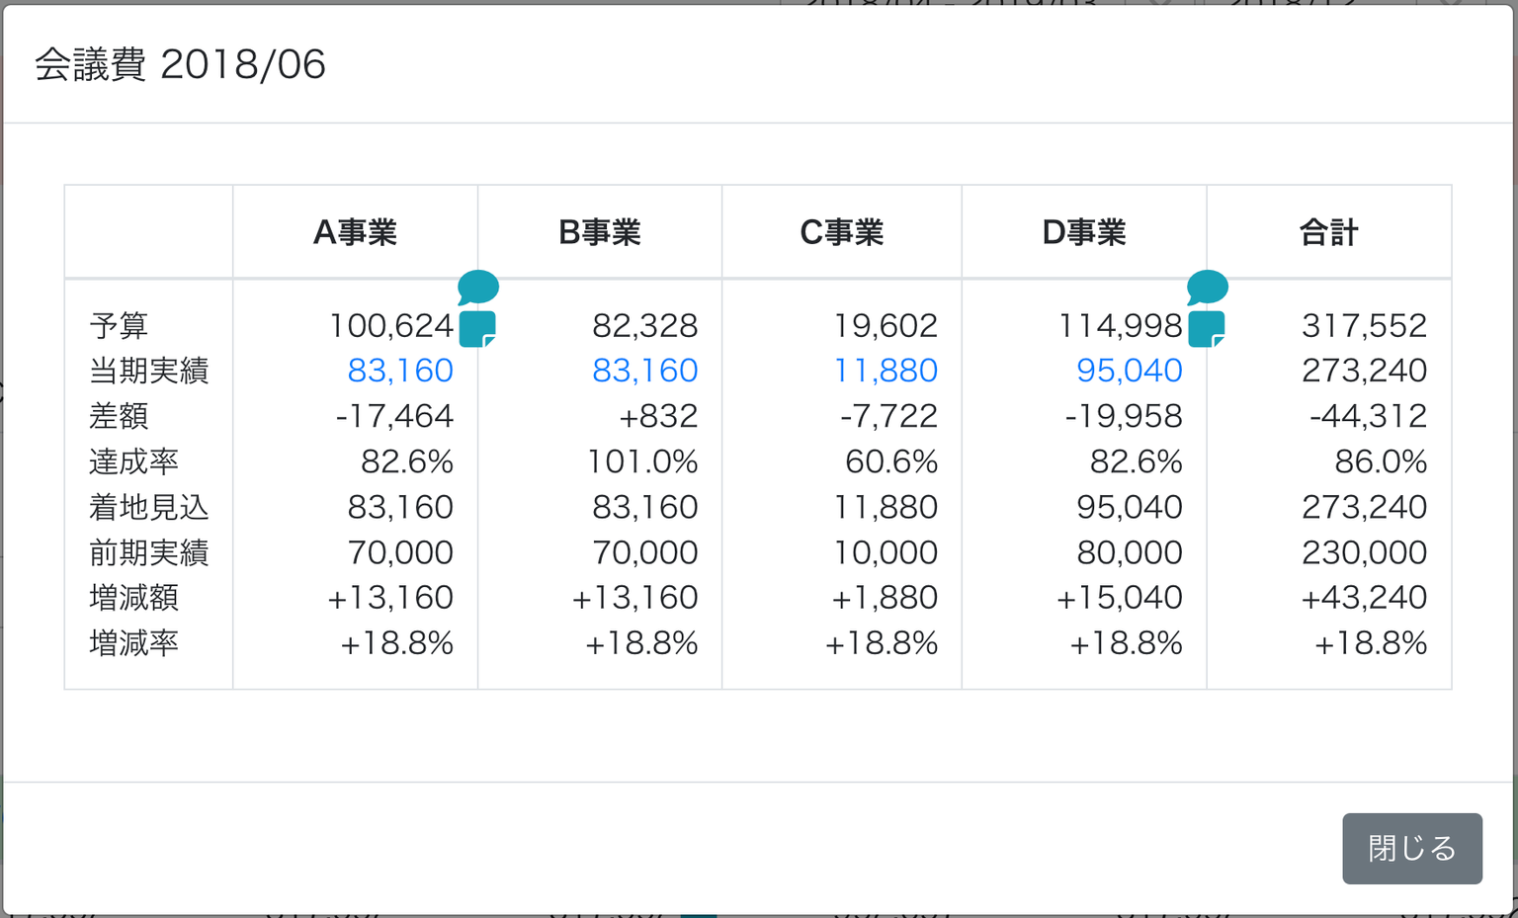Image resolution: width=1518 pixels, height=918 pixels.
Task: Open D事業 当期実績 link 95,040
Action: click(x=1130, y=371)
